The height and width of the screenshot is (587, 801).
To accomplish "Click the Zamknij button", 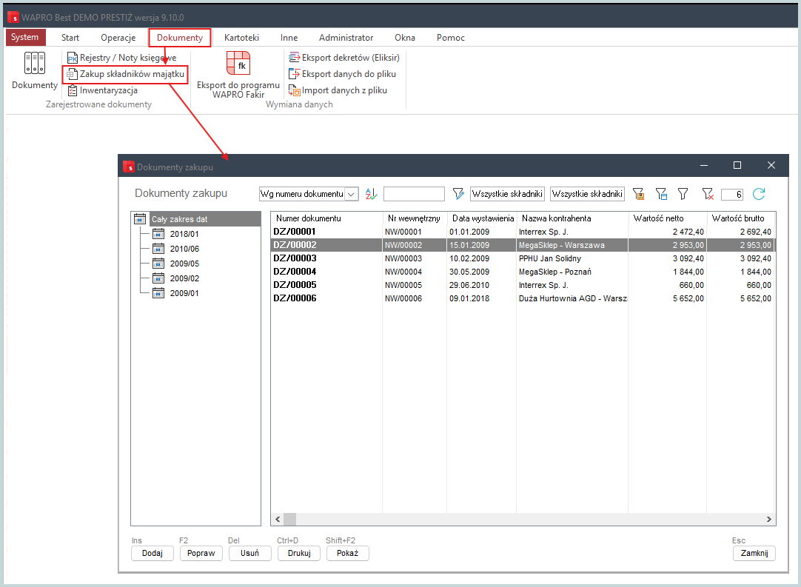I will (754, 553).
